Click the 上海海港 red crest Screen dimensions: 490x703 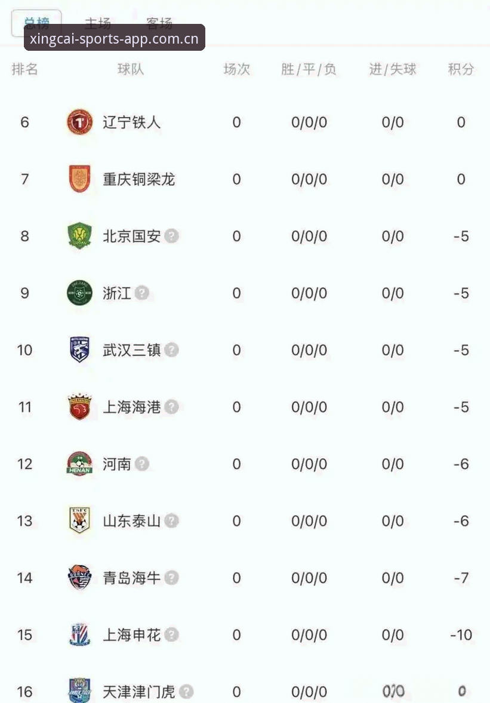[x=80, y=407]
